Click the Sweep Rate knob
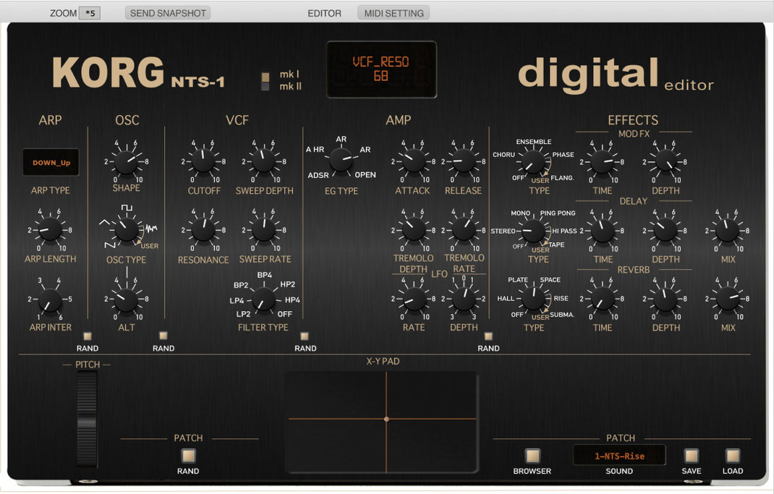This screenshot has height=494, width=774. tap(264, 230)
